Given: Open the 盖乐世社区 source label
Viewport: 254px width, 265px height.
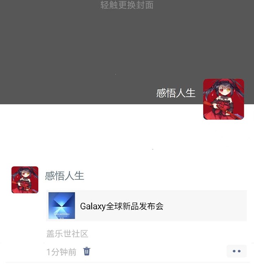Looking at the screenshot, I should pos(67,234).
